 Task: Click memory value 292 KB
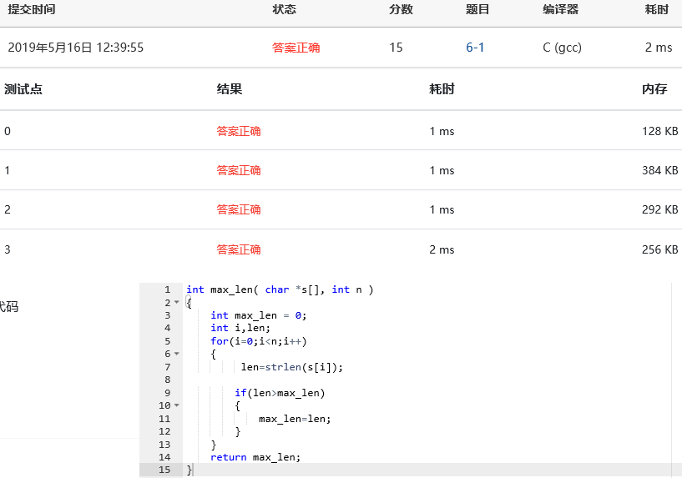pyautogui.click(x=659, y=209)
